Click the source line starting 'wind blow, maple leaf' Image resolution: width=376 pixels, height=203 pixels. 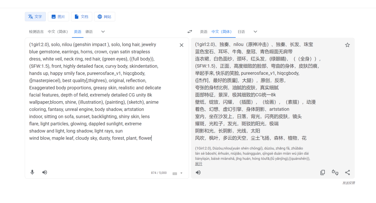coord(91,138)
